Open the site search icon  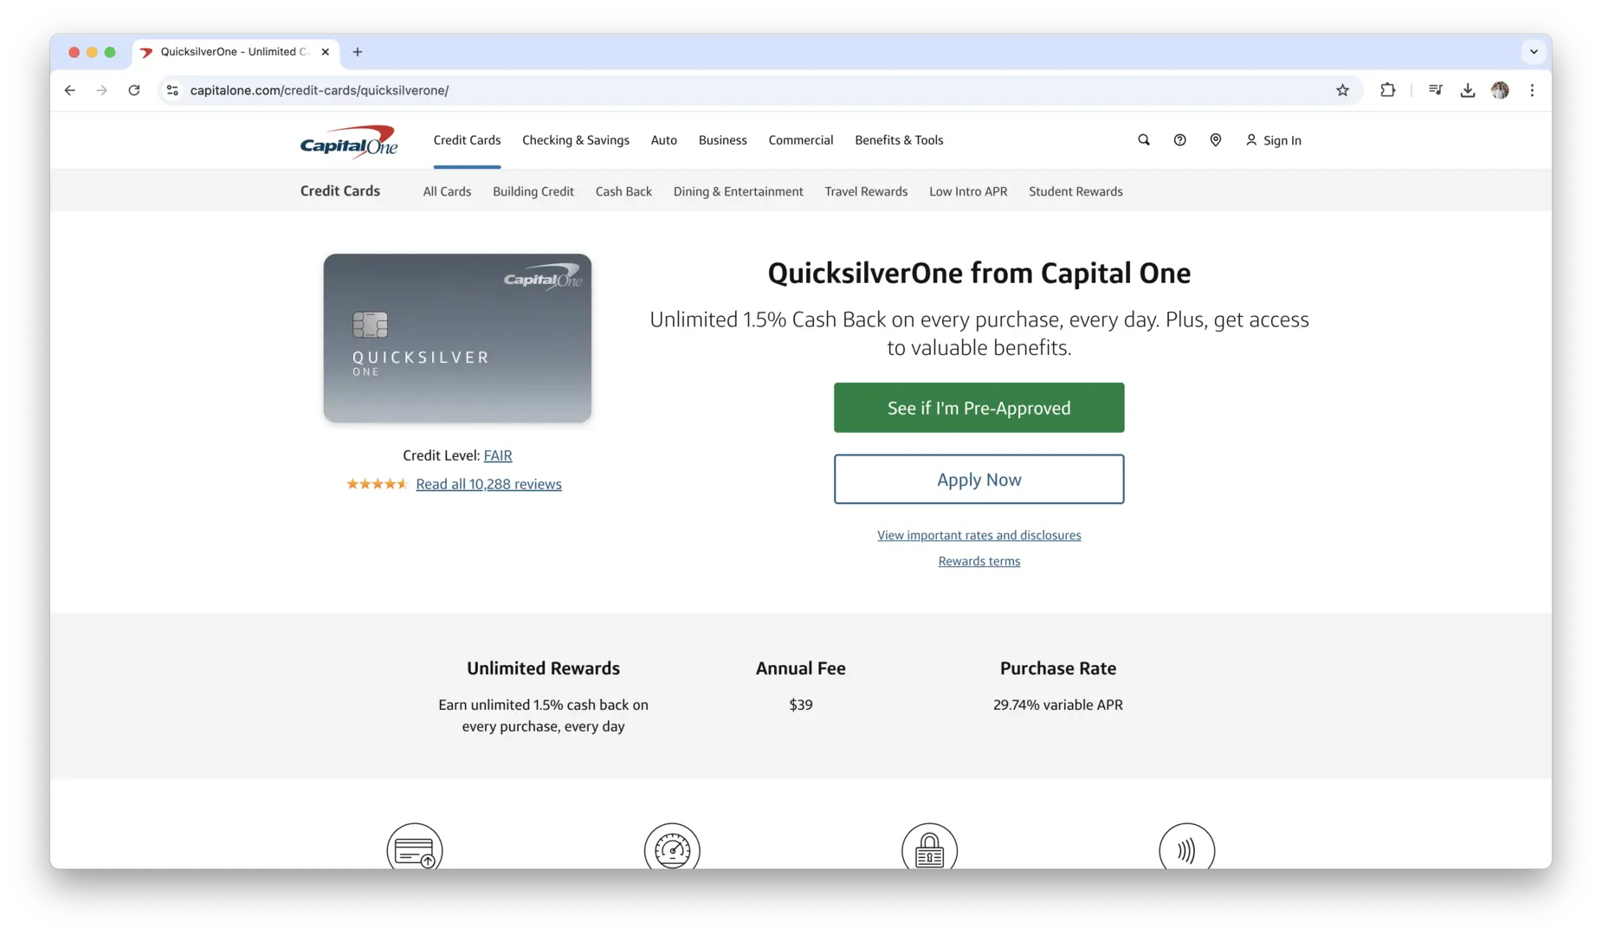(1144, 140)
